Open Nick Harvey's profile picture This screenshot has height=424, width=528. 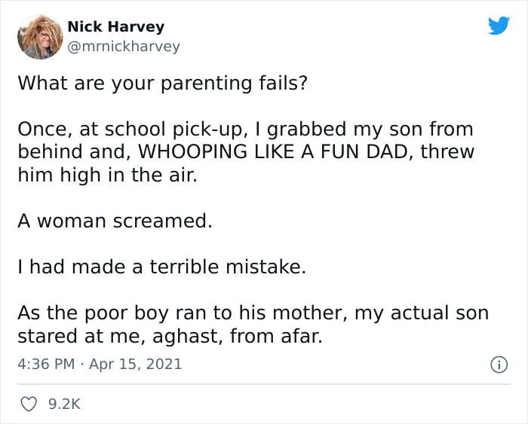click(39, 36)
